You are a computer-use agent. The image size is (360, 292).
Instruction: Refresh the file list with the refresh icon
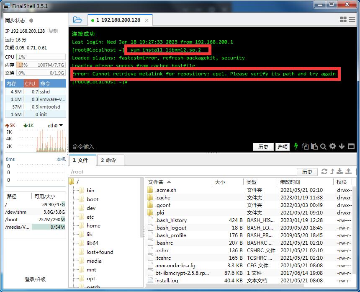(324, 171)
